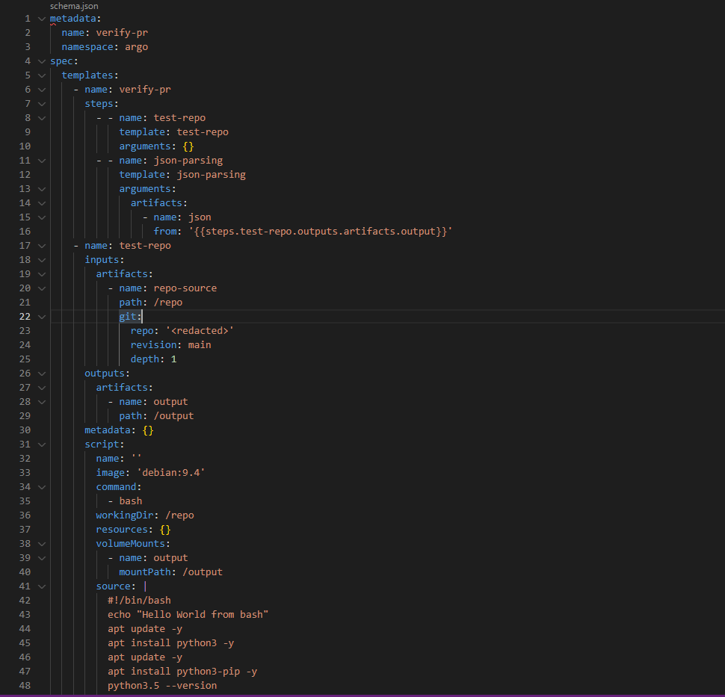Click the 'verify-pr' name value on line 2
This screenshot has width=725, height=697.
click(122, 33)
